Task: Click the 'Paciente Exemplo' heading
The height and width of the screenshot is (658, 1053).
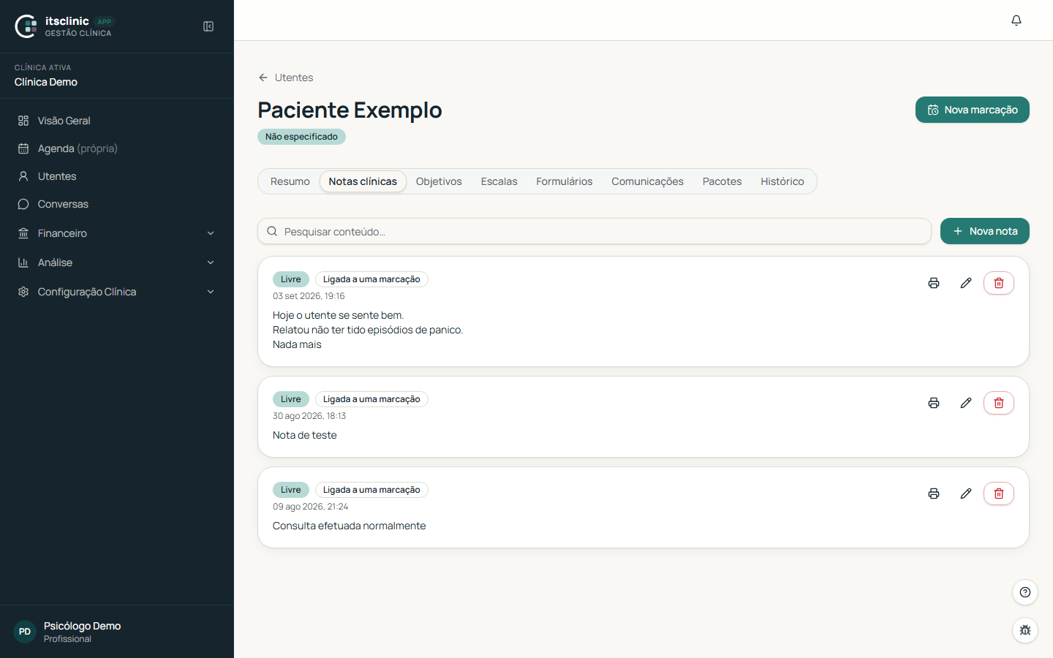Action: coord(350,110)
